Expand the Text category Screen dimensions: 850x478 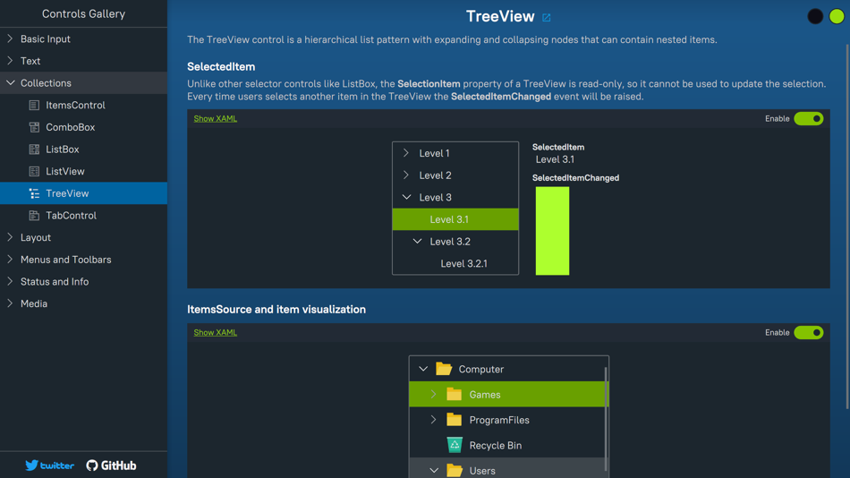10,61
